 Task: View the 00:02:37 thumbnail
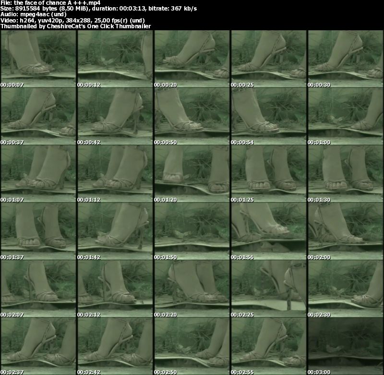(x=38, y=346)
